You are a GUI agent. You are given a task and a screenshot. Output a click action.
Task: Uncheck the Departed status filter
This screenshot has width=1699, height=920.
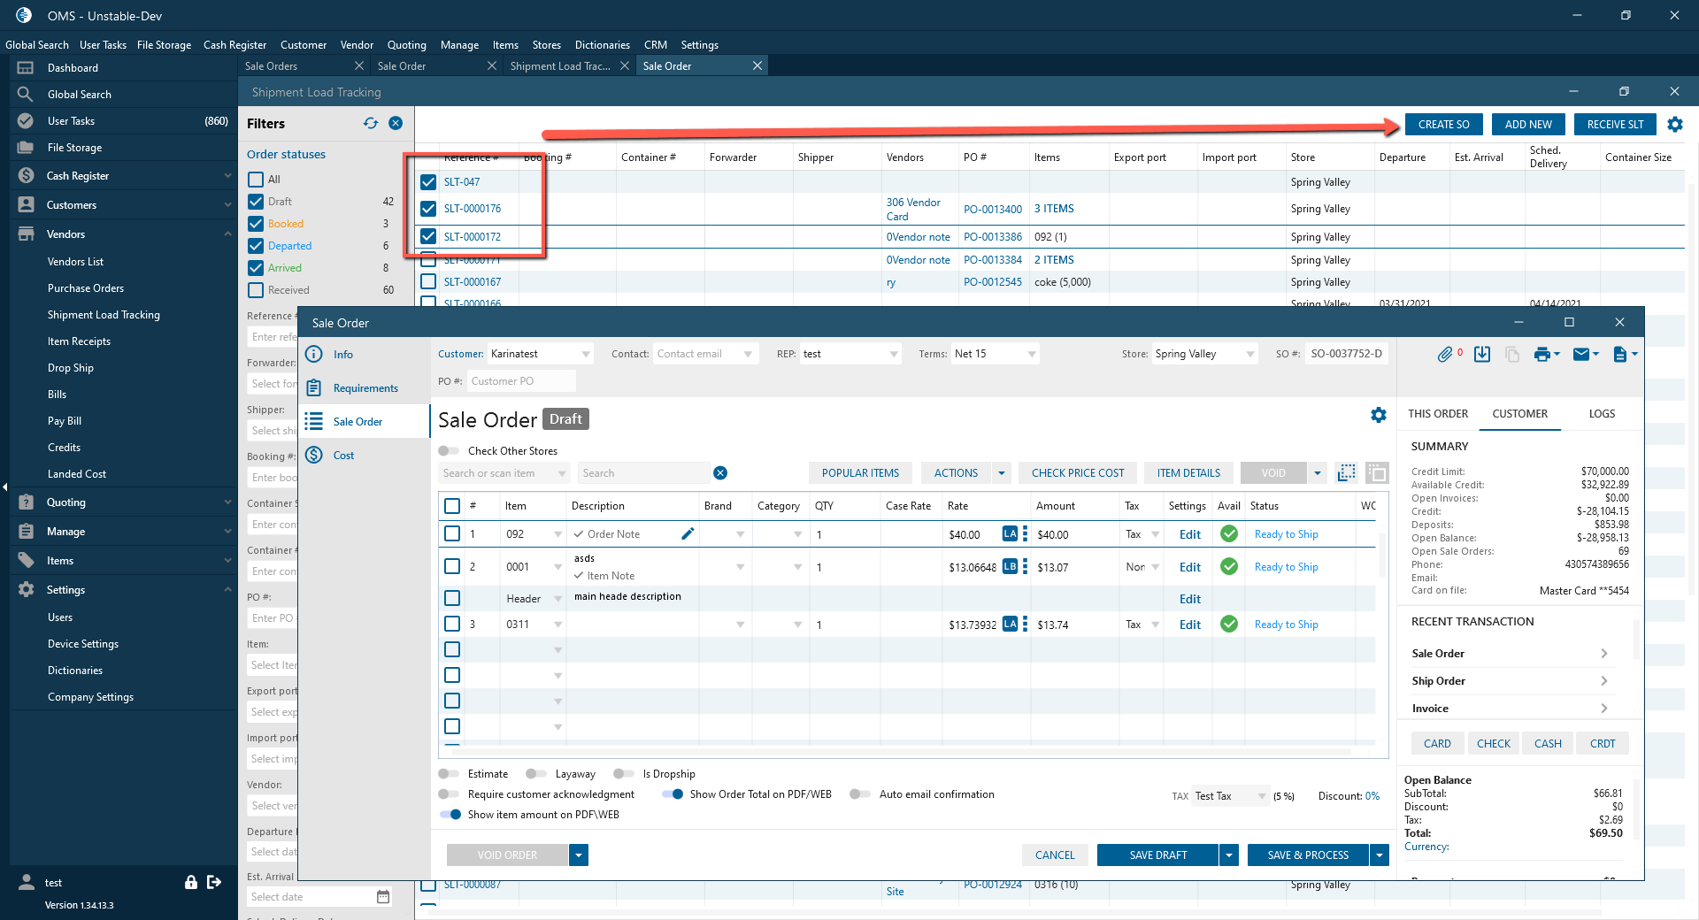click(x=256, y=246)
